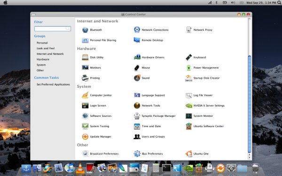
Task: Open the Remote Desktop icon
Action: point(137,40)
